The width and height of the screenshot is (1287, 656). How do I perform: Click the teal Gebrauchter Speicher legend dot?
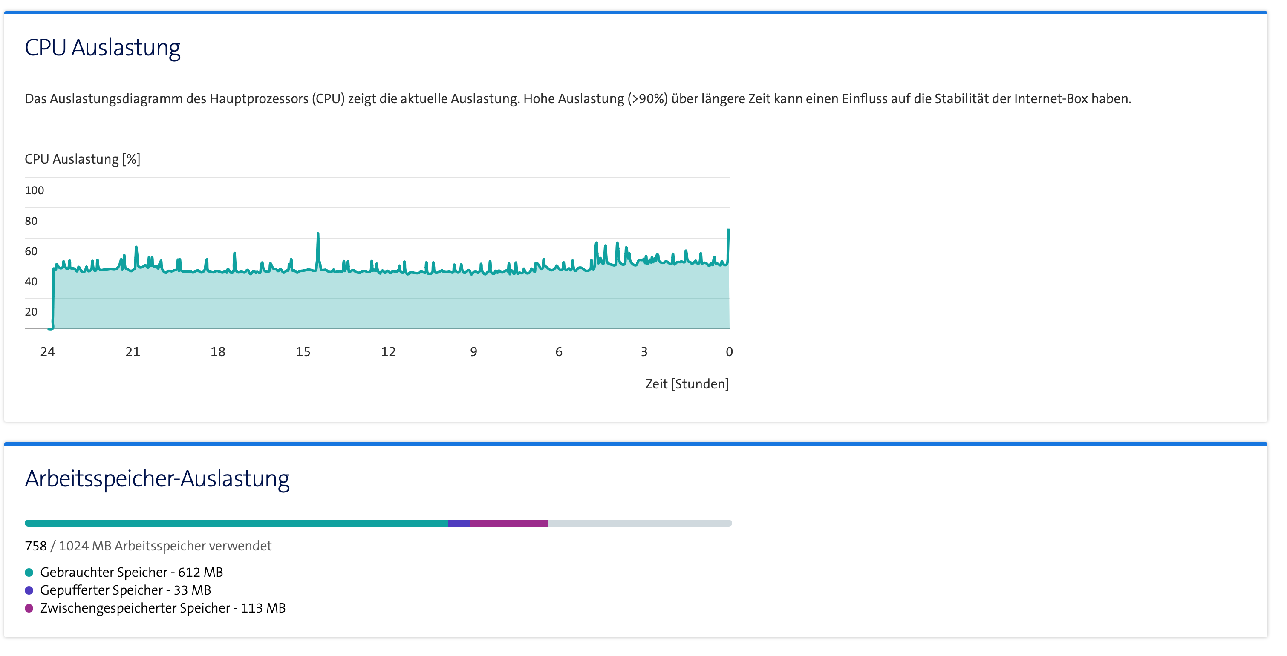[29, 572]
